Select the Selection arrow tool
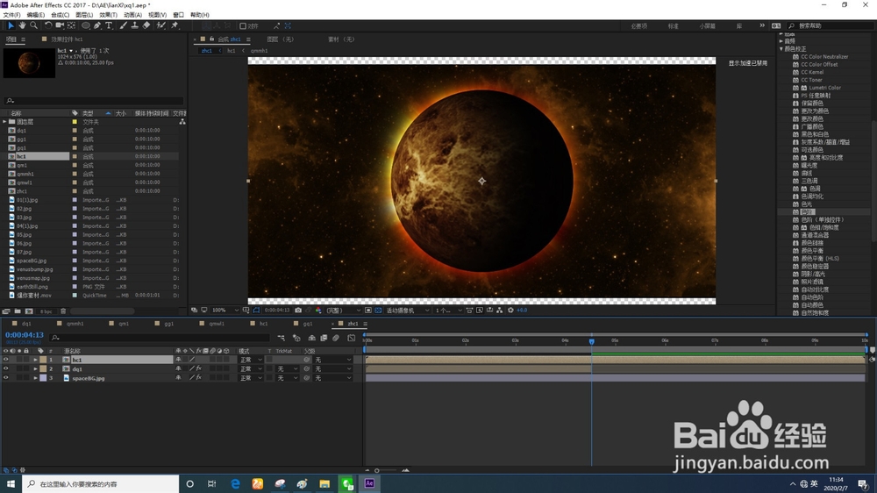The image size is (877, 493). tap(11, 25)
